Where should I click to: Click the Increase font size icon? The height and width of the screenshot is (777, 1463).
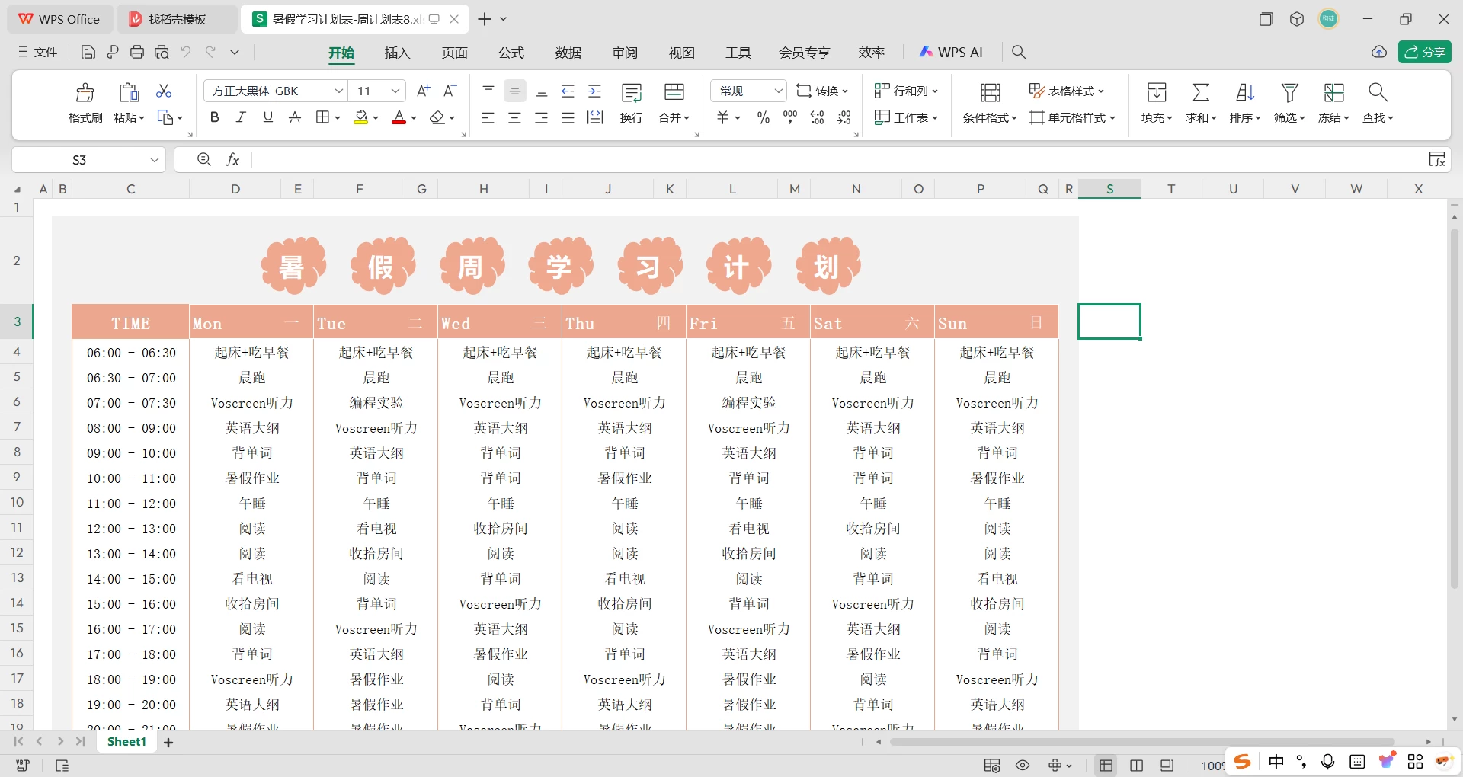tap(424, 91)
